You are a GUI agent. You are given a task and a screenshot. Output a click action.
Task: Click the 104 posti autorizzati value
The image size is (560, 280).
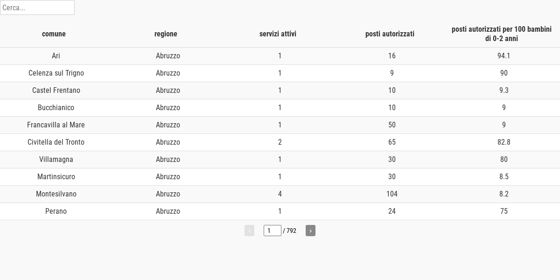392,194
